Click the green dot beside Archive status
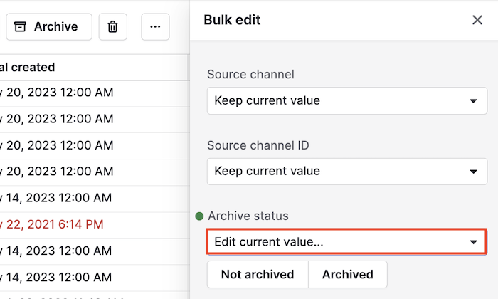This screenshot has width=498, height=299. coord(199,216)
